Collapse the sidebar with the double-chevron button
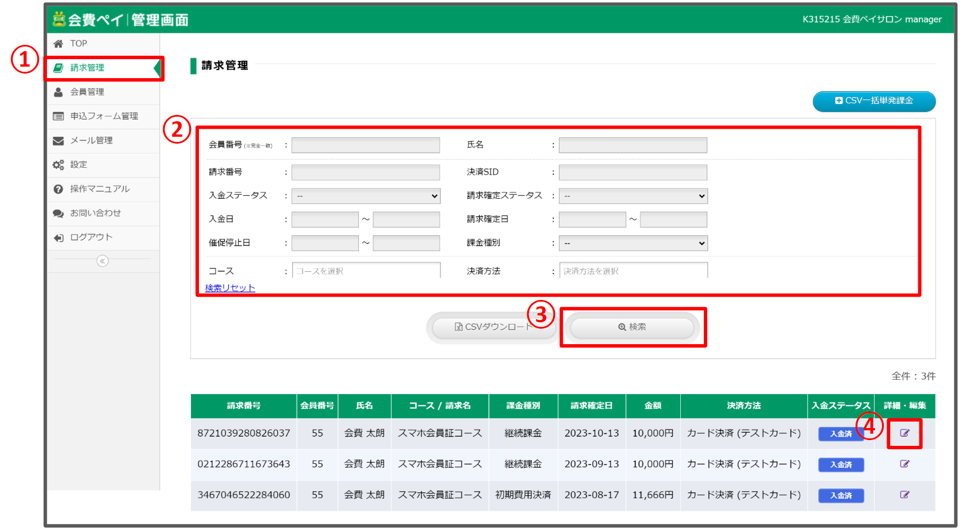This screenshot has width=962, height=528. point(102,261)
